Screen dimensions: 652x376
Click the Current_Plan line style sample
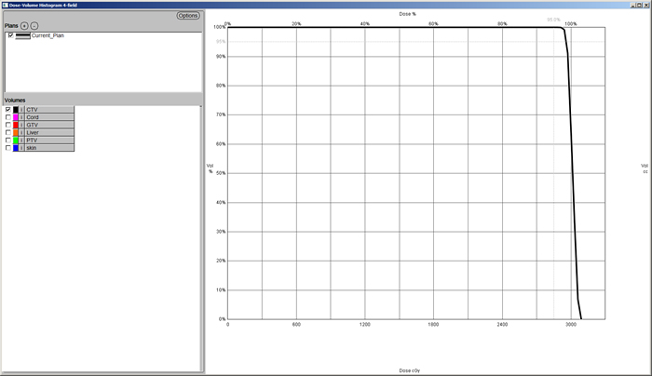tap(22, 35)
